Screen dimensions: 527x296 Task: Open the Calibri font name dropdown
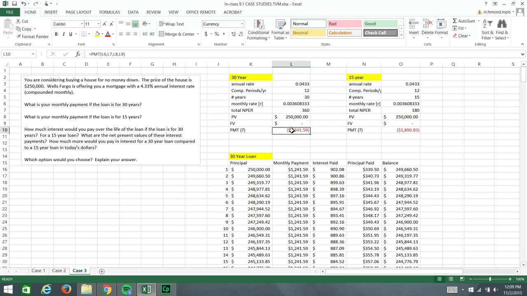pyautogui.click(x=82, y=24)
